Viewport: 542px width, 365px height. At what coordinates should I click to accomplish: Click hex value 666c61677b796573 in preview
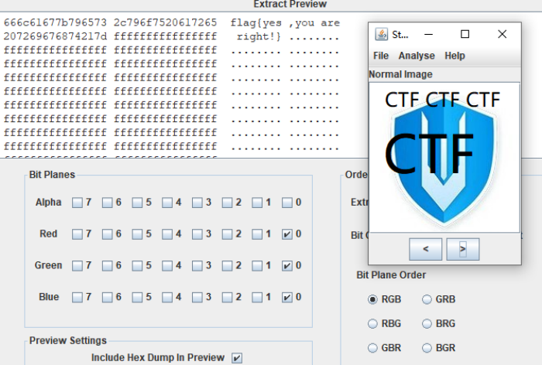coord(55,22)
